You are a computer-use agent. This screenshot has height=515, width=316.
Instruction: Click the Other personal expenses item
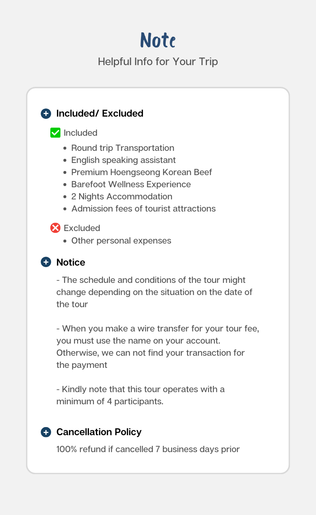[x=121, y=241]
